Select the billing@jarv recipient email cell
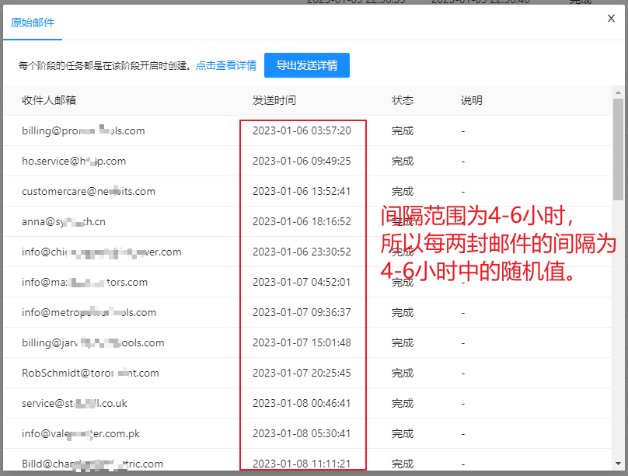The height and width of the screenshot is (476, 628). coord(93,342)
